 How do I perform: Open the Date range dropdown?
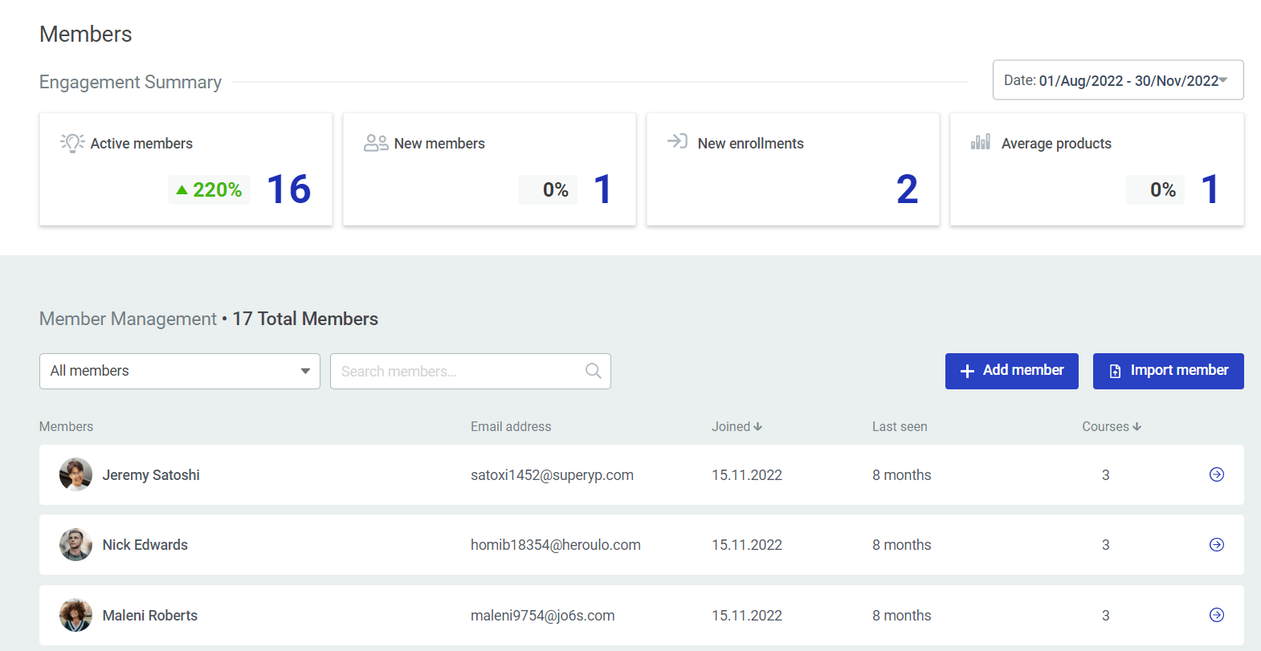(1117, 80)
